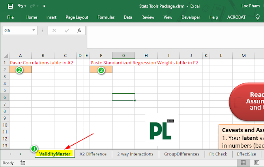Click the red Read Assumptions button
This screenshot has height=167, width=264.
pos(247,101)
